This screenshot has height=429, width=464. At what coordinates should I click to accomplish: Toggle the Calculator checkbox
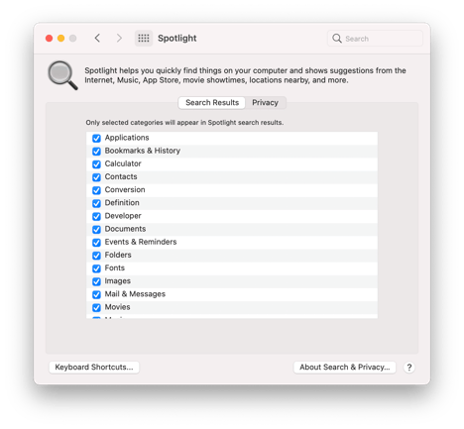(x=96, y=164)
